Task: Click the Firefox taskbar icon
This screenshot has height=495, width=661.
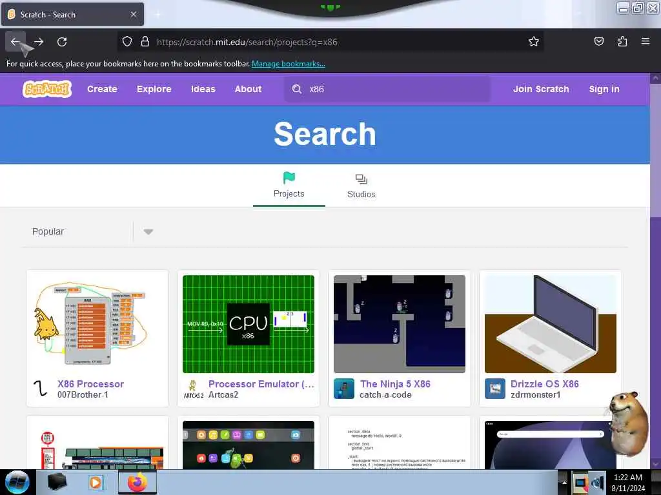Action: pos(137,482)
